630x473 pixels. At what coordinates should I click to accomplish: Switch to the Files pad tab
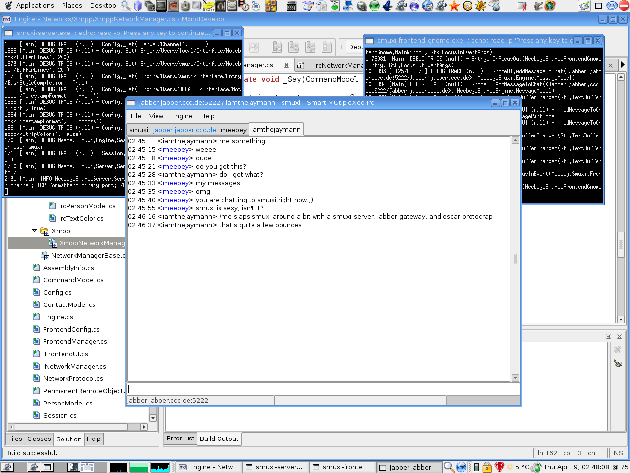15,439
